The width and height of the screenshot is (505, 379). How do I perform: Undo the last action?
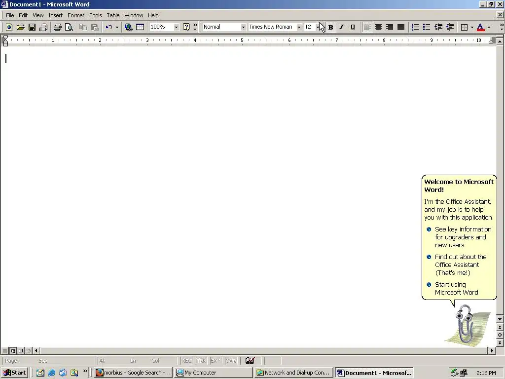click(109, 27)
